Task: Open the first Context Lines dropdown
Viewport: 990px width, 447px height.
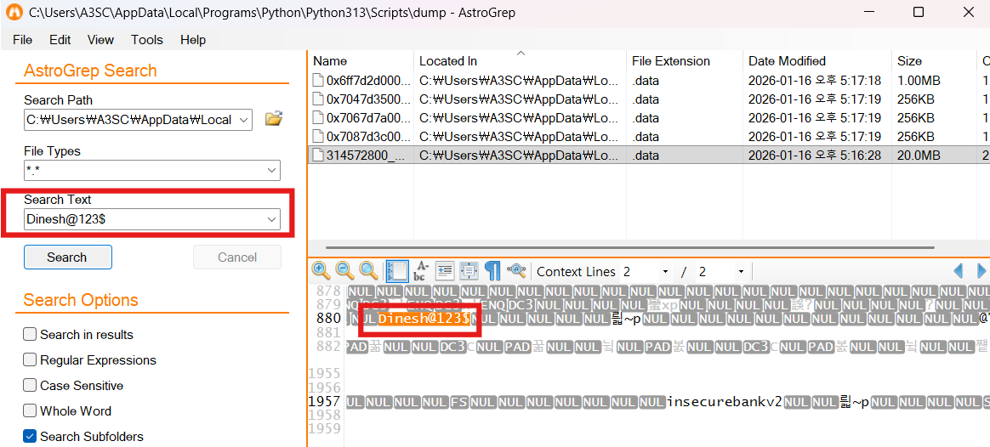Action: click(x=664, y=272)
